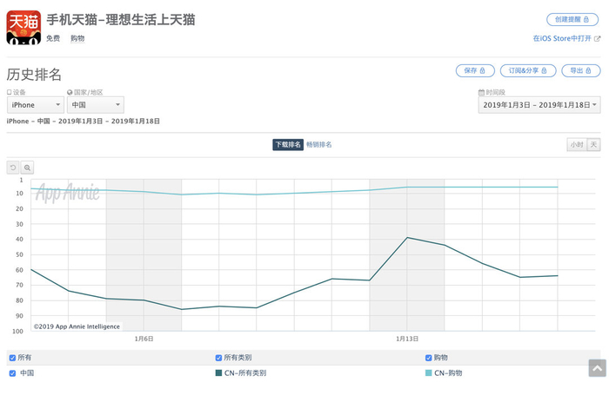
Task: Click the device icon beside 设备
Action: [x=10, y=92]
